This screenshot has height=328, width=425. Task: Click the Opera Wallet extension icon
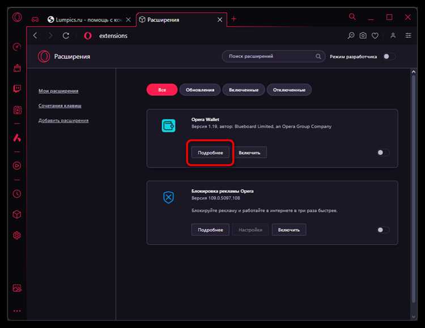coord(168,126)
